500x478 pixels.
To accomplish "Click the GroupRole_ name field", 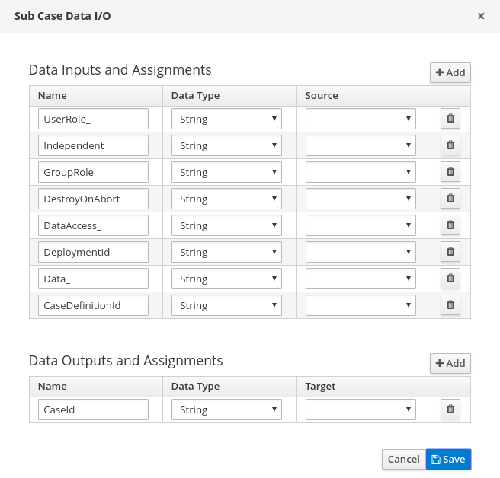I will (x=93, y=172).
